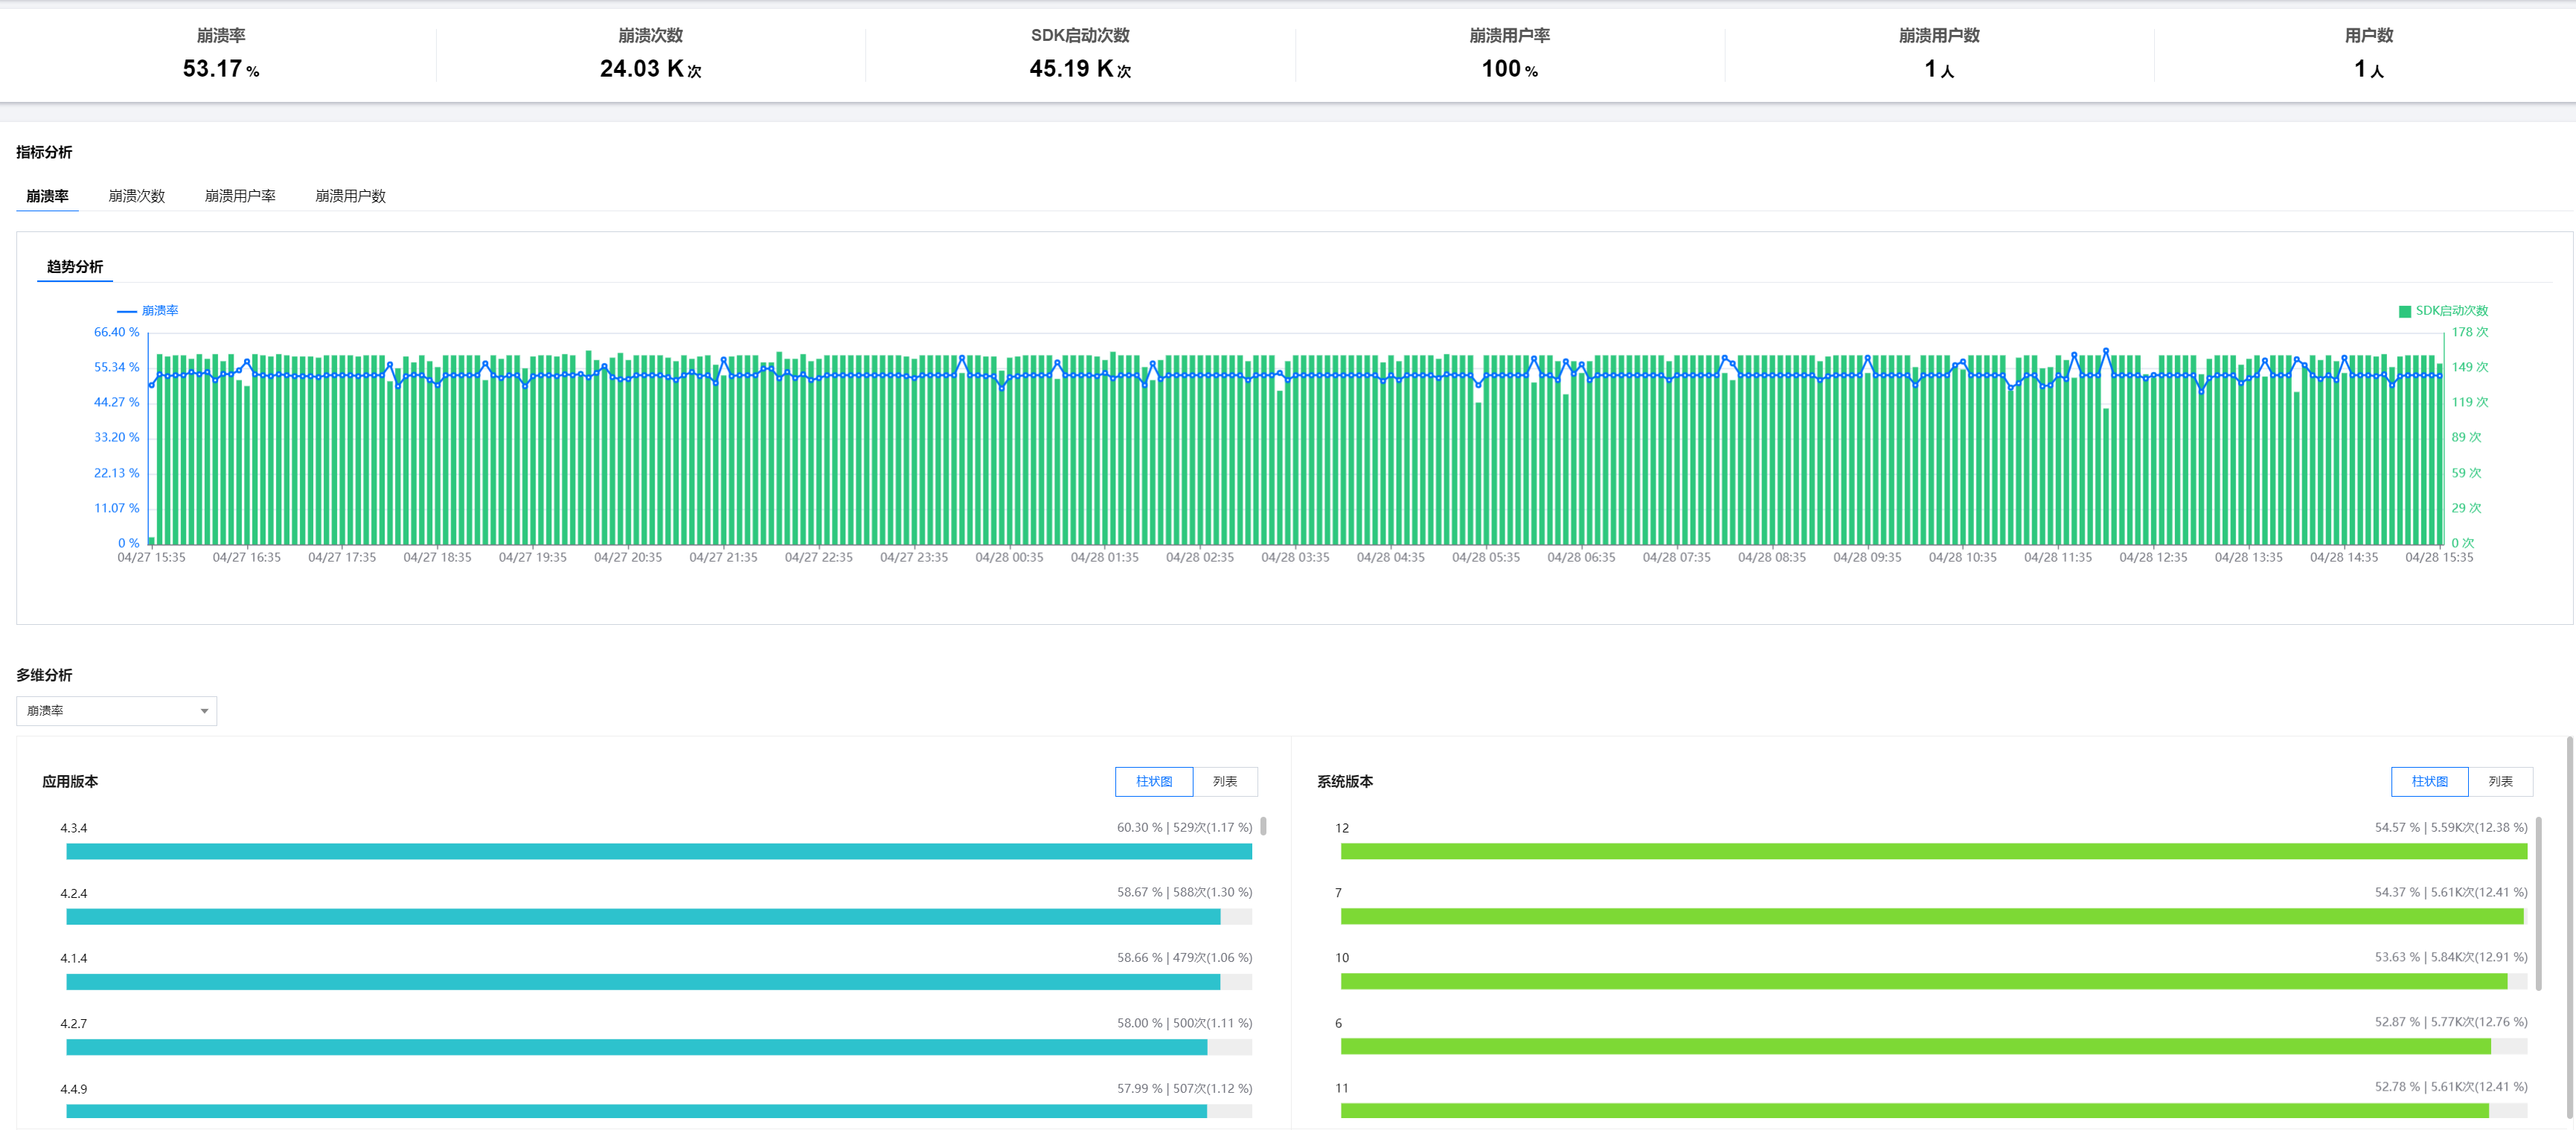Open the 崩溃率 multi-dimension dropdown
The width and height of the screenshot is (2576, 1130).
pos(116,711)
